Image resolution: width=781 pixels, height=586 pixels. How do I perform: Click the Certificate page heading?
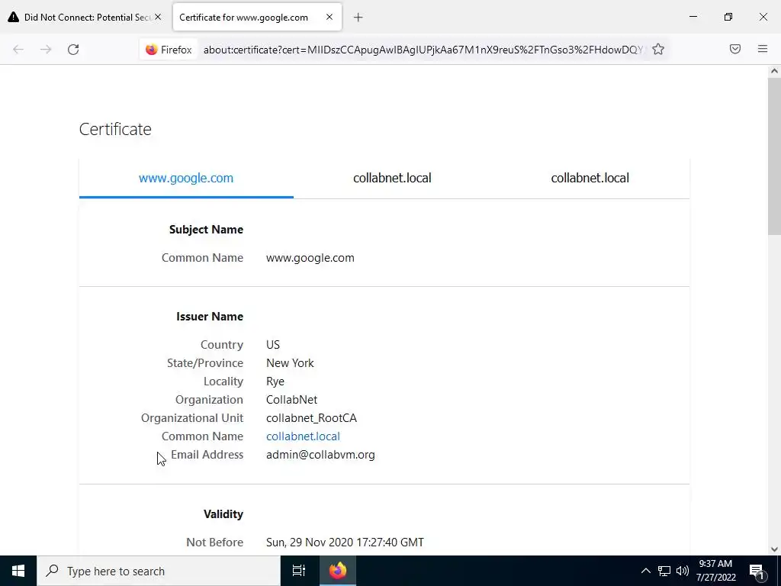point(115,129)
